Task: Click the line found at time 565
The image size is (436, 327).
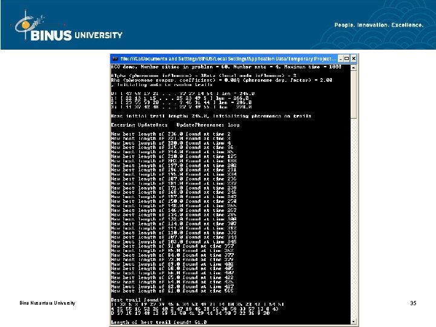Action: pos(172,291)
